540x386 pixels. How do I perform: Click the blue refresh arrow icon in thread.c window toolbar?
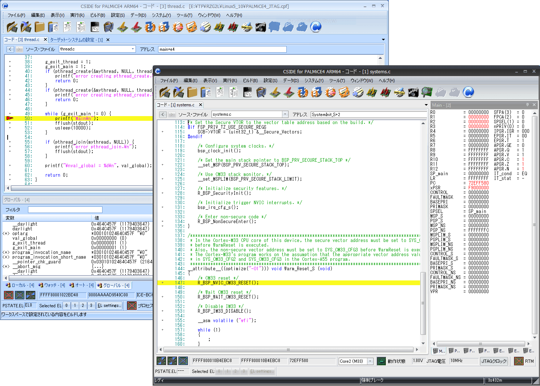point(316,27)
